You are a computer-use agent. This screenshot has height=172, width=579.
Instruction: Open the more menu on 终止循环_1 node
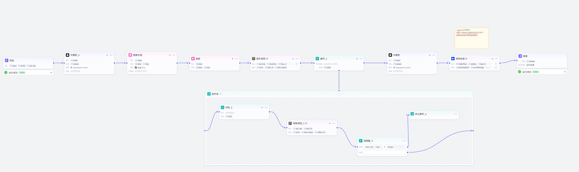(x=456, y=114)
